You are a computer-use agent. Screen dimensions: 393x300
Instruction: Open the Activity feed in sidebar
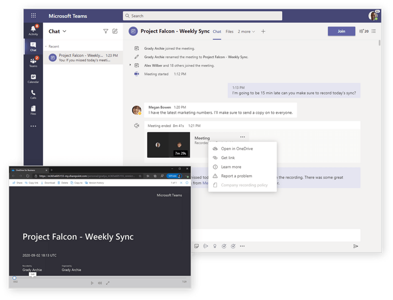tap(33, 30)
